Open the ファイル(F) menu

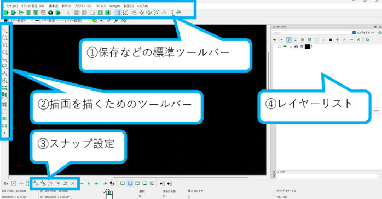[11, 6]
